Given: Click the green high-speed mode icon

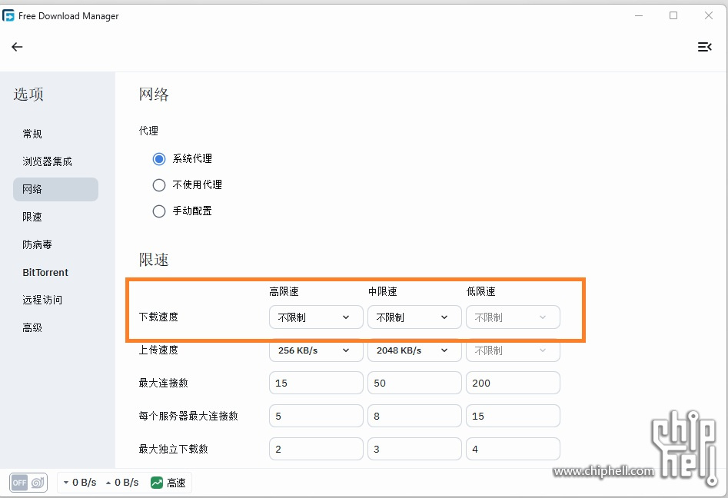Looking at the screenshot, I should [157, 483].
